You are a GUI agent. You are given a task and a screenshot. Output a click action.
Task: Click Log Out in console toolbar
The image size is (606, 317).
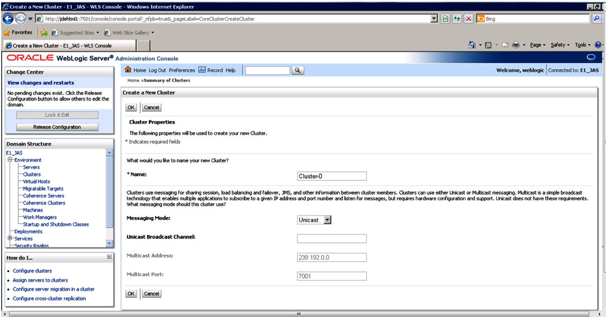[x=157, y=70]
